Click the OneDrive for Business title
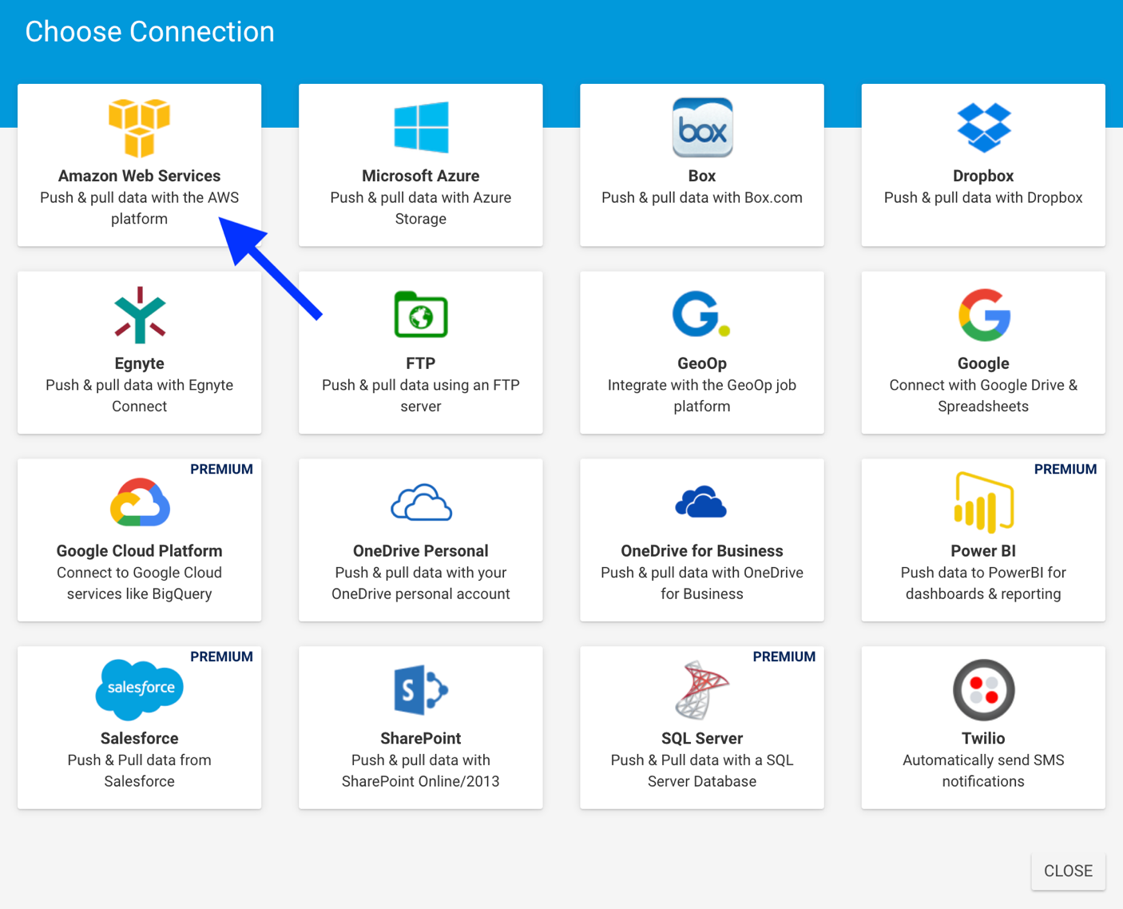Viewport: 1123px width, 909px height. coord(702,551)
